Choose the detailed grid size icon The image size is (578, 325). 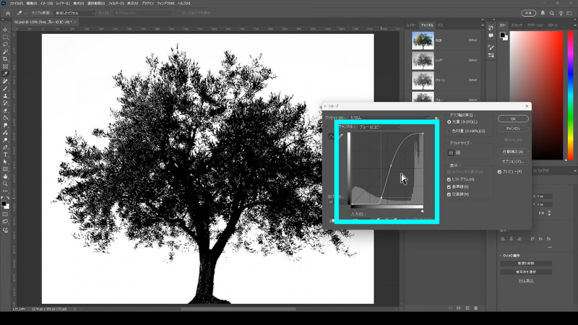coord(458,152)
